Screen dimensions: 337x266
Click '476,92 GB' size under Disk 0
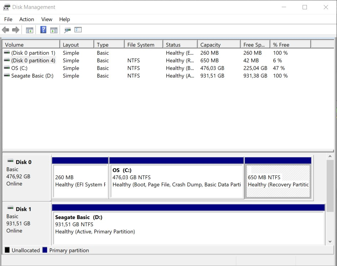click(x=18, y=176)
